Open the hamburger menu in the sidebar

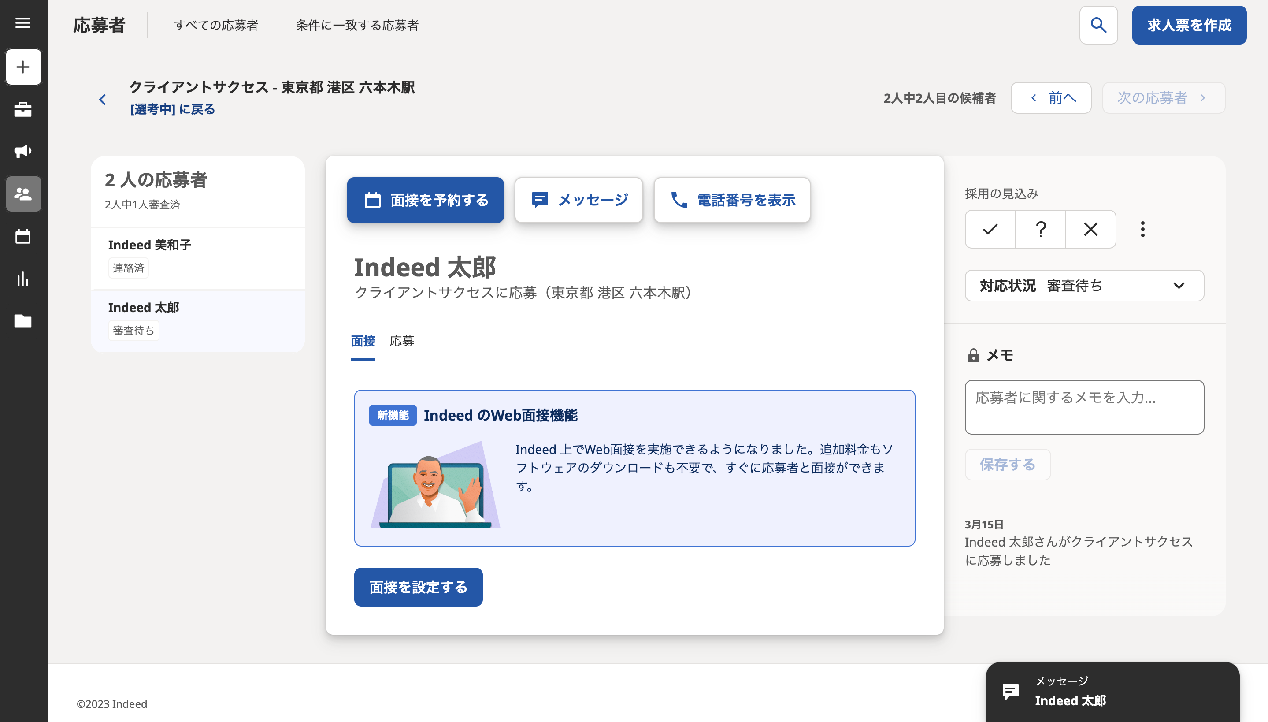(x=23, y=23)
